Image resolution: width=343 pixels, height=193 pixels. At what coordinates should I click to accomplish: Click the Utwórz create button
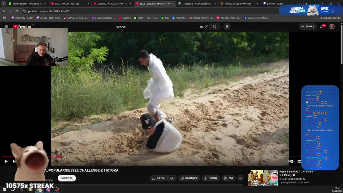pyautogui.click(x=308, y=27)
